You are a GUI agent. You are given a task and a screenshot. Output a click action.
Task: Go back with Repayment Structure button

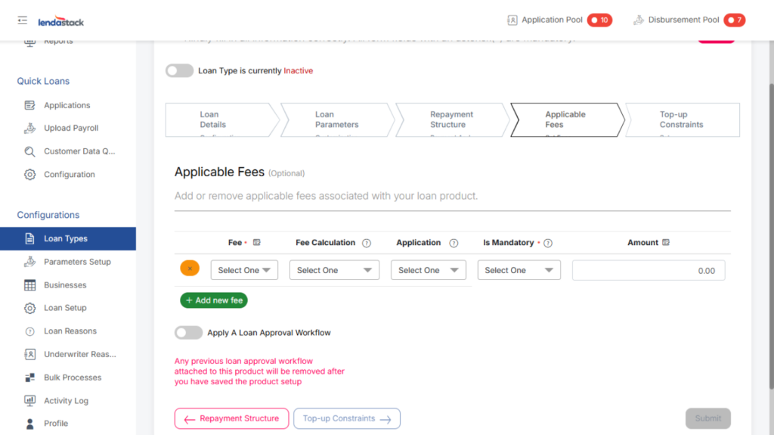[x=231, y=419]
